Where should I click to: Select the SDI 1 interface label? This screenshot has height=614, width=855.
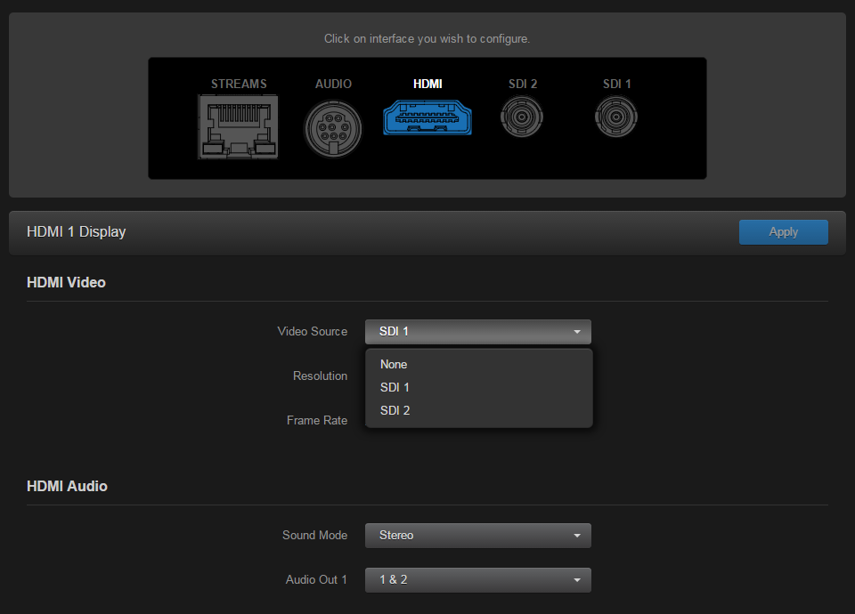coord(616,84)
